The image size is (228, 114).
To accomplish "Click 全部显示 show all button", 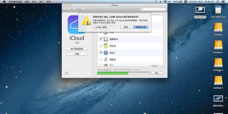I will coord(79,9).
